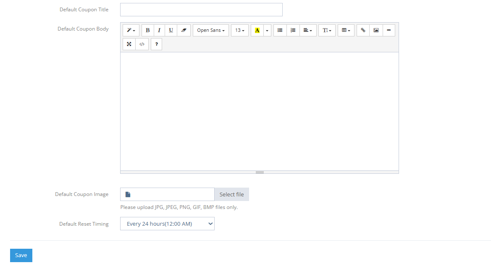
Task: Click the Default Coupon Body label
Action: [x=83, y=29]
